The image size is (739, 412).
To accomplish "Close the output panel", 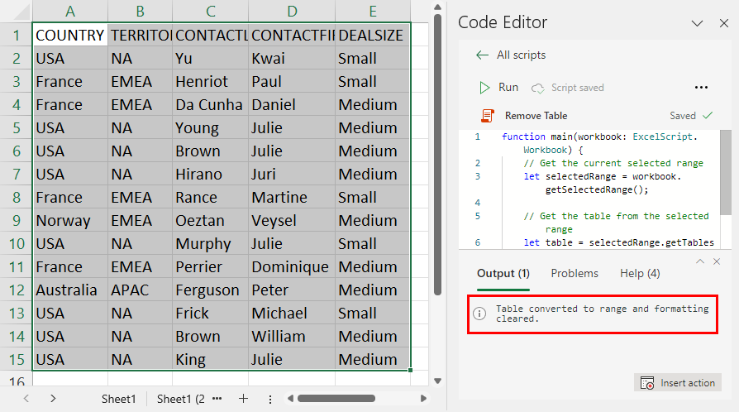I will click(717, 261).
